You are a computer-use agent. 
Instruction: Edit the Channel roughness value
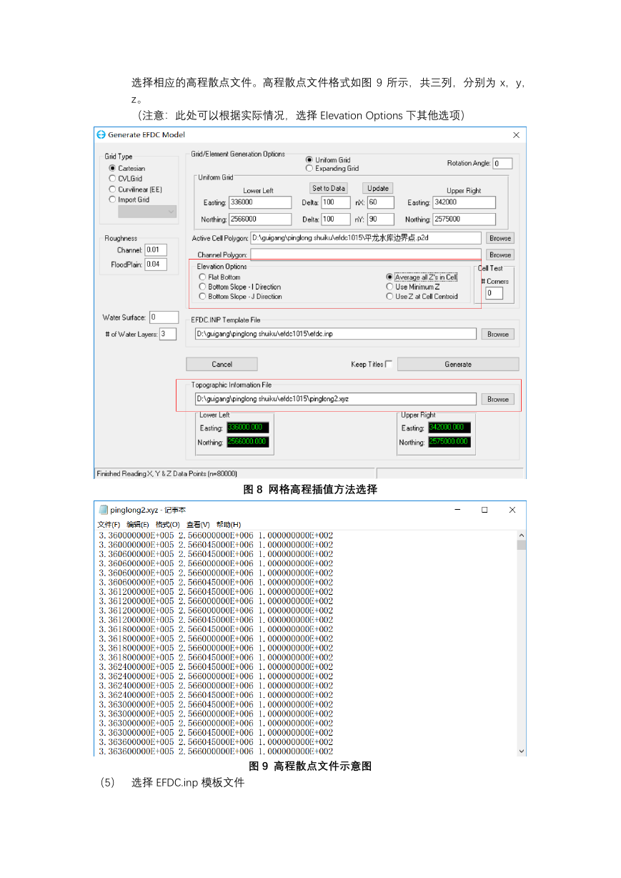(x=156, y=250)
